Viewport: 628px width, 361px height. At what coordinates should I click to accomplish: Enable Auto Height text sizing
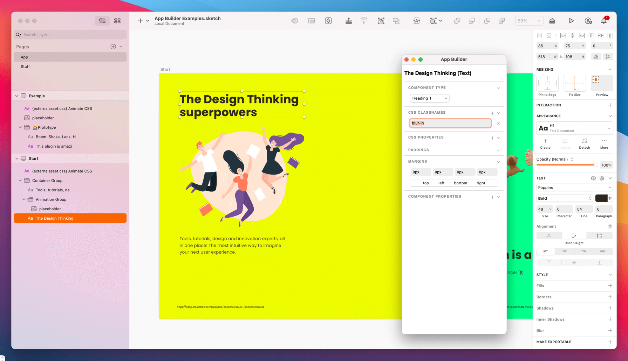click(x=574, y=235)
